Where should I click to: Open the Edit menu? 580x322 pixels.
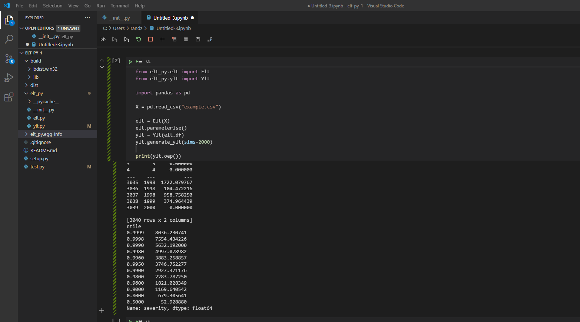(33, 6)
